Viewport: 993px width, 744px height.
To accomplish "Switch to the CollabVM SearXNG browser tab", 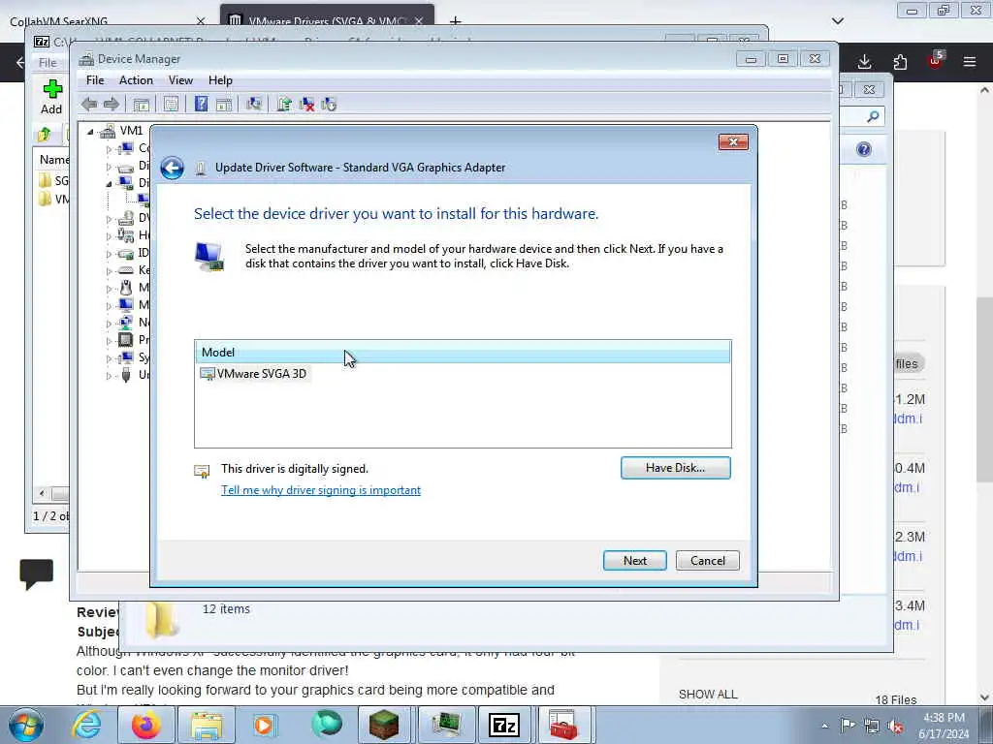I will pos(108,21).
